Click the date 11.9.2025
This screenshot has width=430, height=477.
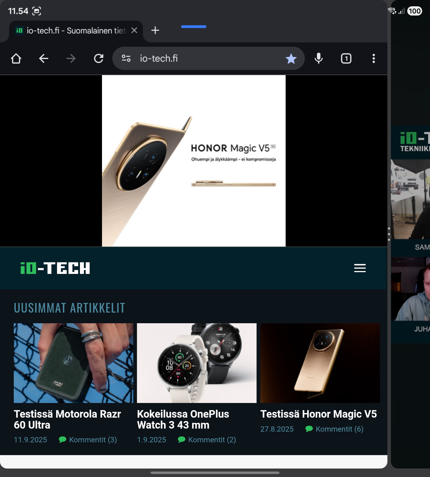[30, 440]
